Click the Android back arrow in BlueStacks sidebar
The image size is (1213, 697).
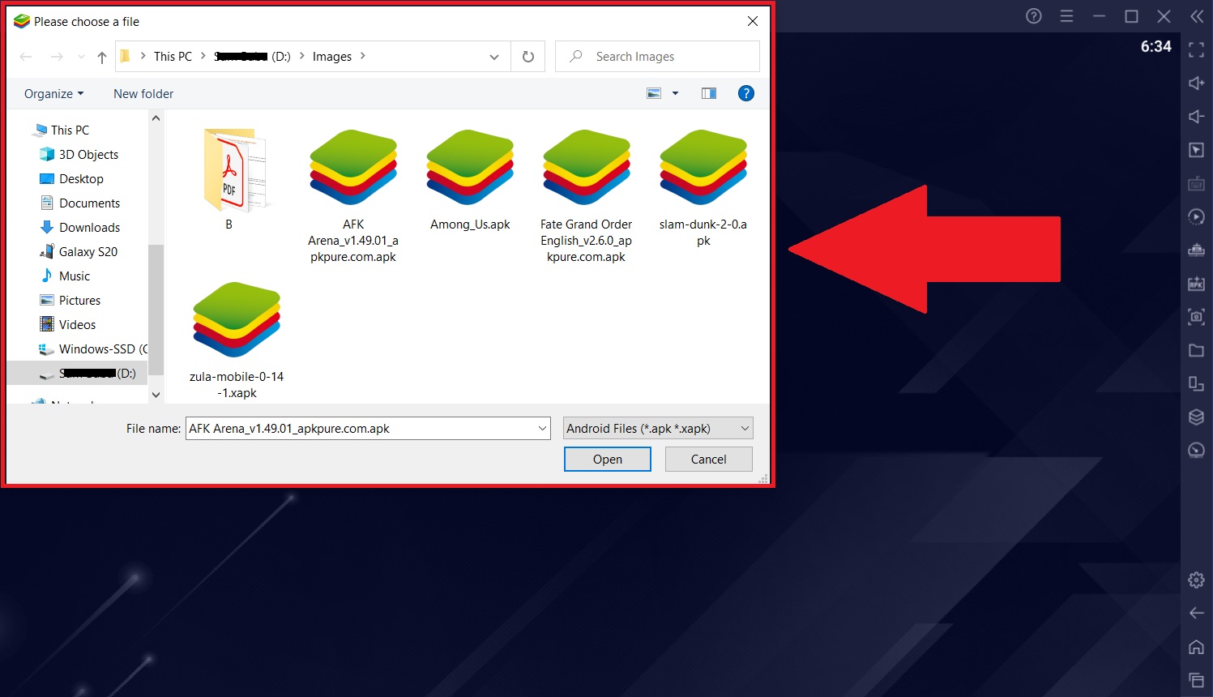(x=1196, y=614)
